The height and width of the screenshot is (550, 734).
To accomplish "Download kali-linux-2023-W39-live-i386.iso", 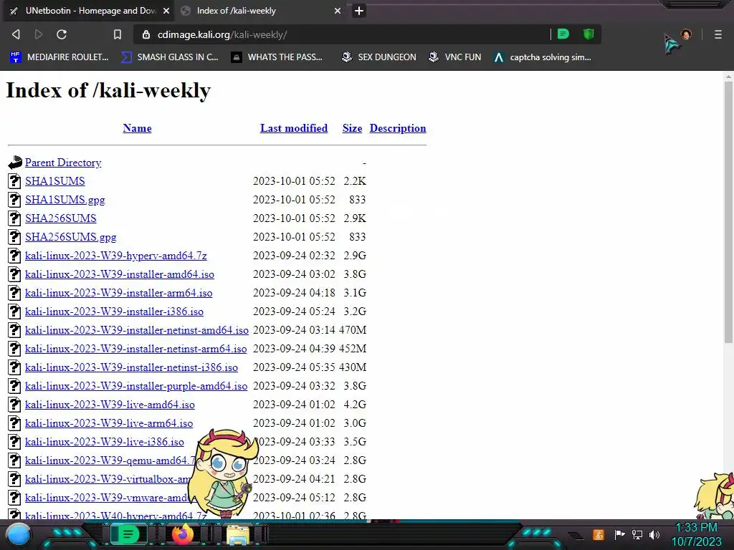I will tap(105, 442).
